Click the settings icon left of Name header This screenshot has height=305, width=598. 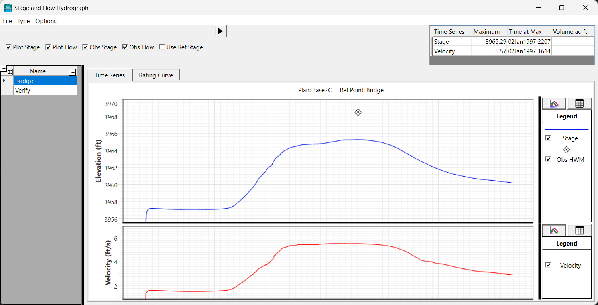[x=10, y=72]
